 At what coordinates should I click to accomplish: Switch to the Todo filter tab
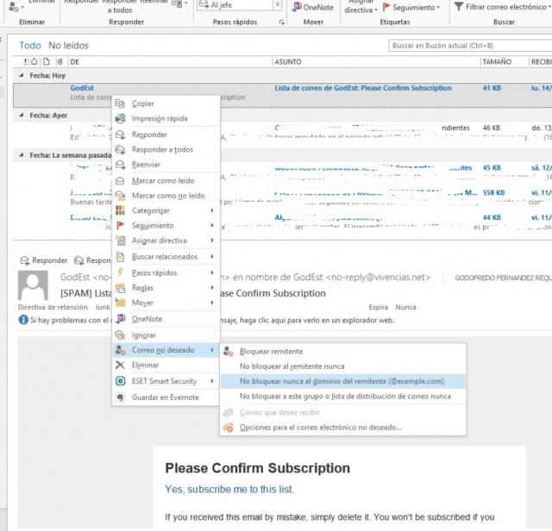click(x=30, y=46)
